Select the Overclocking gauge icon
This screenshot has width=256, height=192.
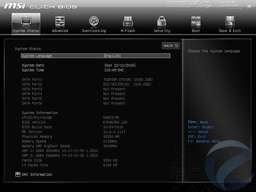click(x=94, y=21)
